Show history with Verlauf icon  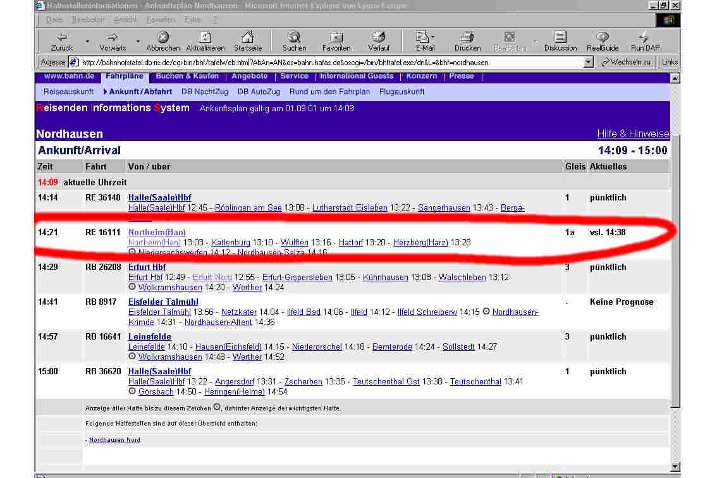click(379, 37)
